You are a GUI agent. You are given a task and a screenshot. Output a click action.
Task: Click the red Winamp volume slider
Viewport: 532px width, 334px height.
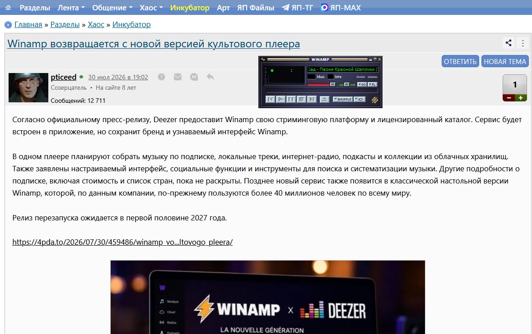click(x=321, y=84)
